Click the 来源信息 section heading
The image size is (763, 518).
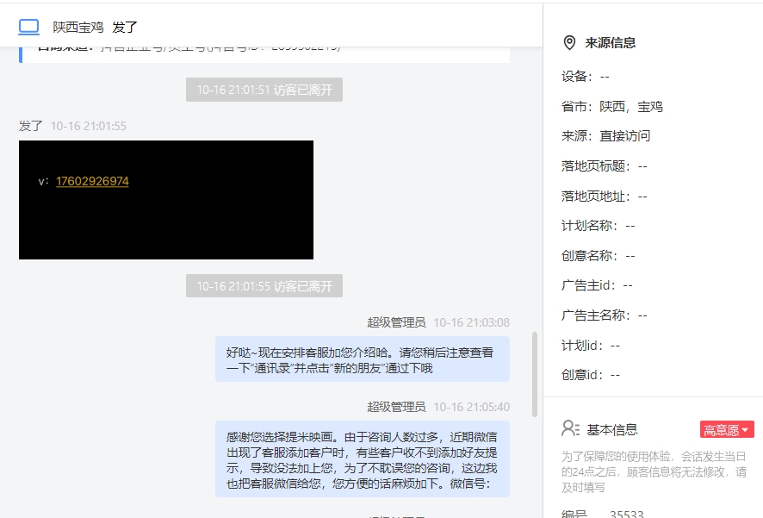[611, 43]
